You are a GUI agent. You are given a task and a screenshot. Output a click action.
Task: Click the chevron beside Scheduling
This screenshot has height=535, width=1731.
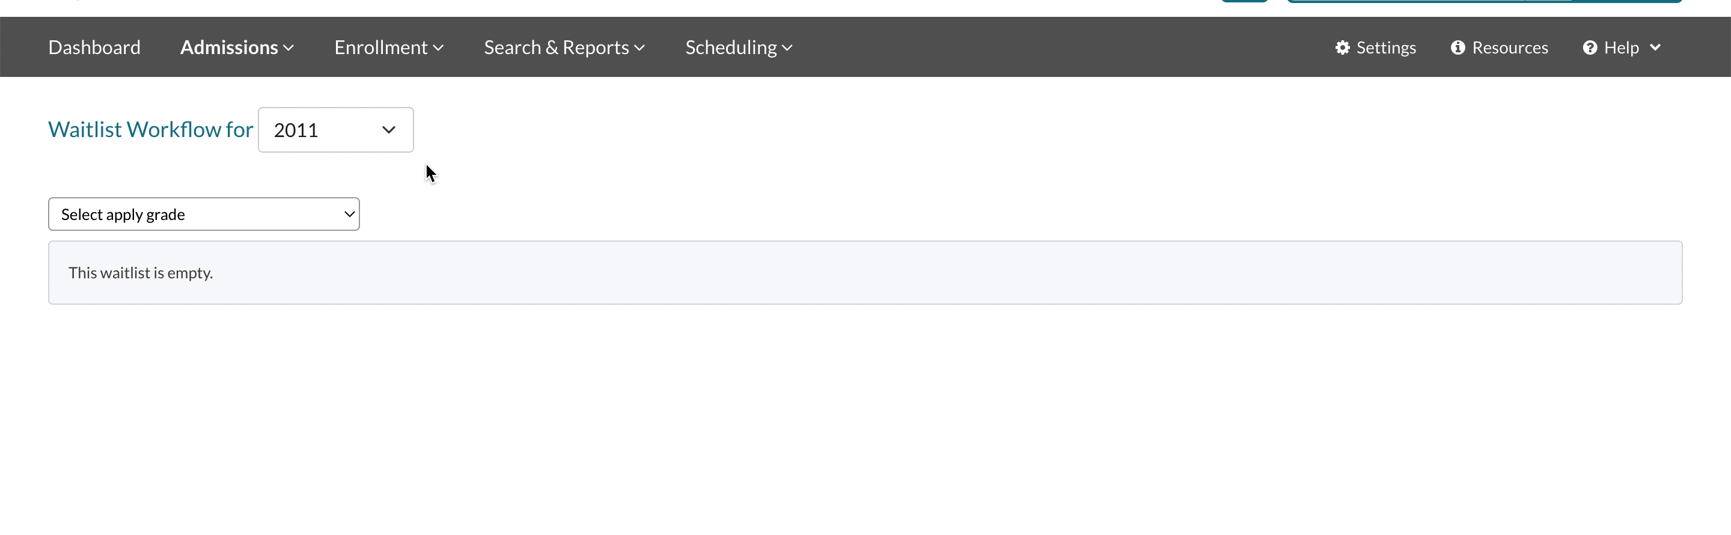(x=787, y=49)
